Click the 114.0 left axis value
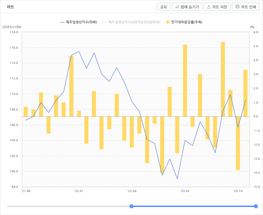Screen dimensions: 263x215 click(x=14, y=63)
